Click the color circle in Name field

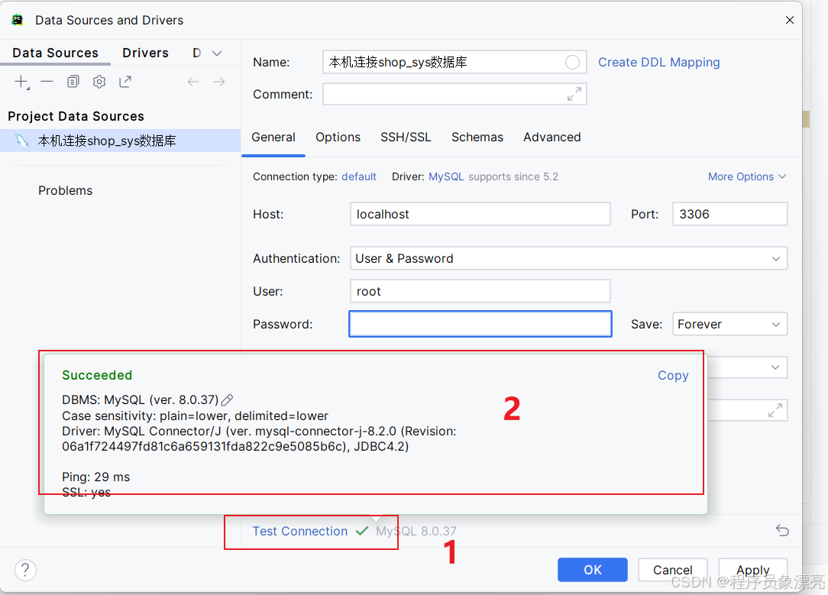pyautogui.click(x=572, y=63)
